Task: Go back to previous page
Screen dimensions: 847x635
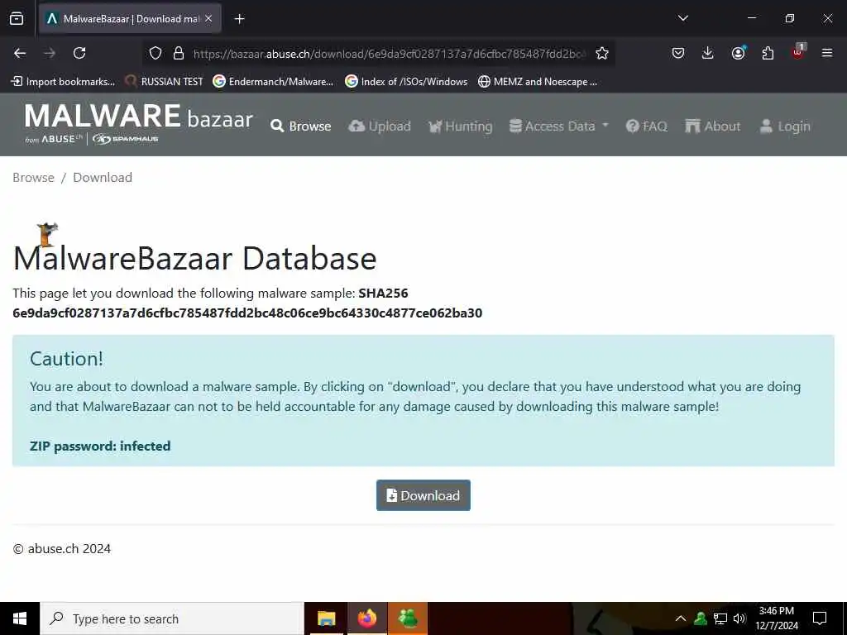Action: point(20,53)
